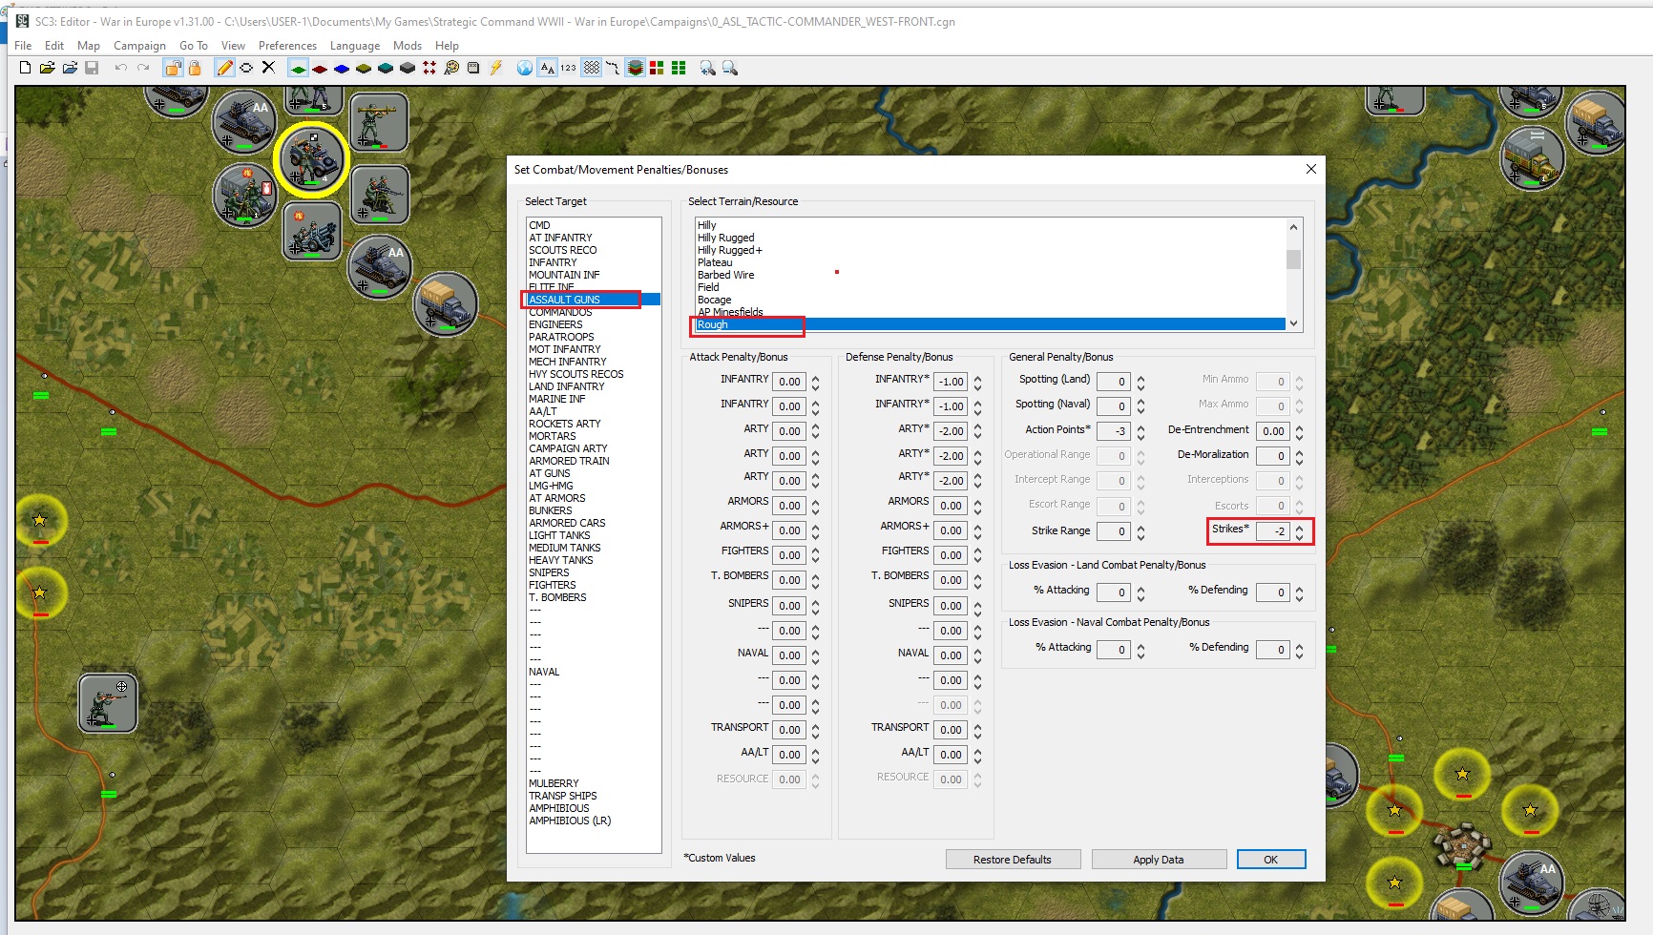Image resolution: width=1653 pixels, height=935 pixels.
Task: Select 'ENGINEERS' in the Select Target list
Action: (x=593, y=324)
